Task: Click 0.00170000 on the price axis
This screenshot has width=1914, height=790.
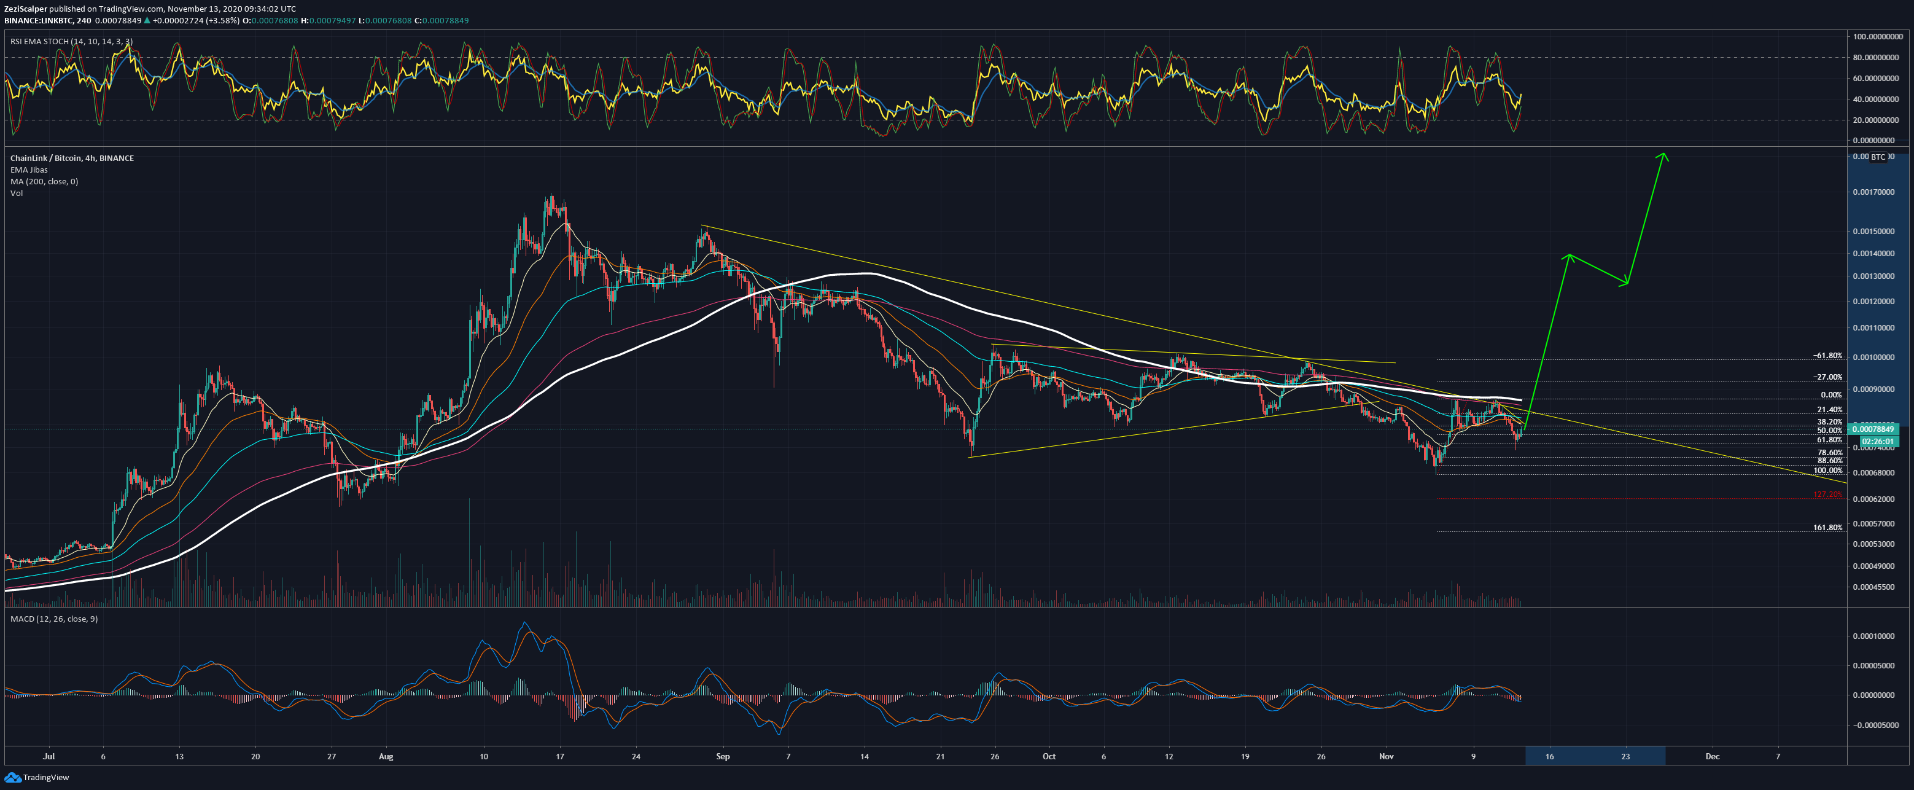Action: [x=1874, y=192]
